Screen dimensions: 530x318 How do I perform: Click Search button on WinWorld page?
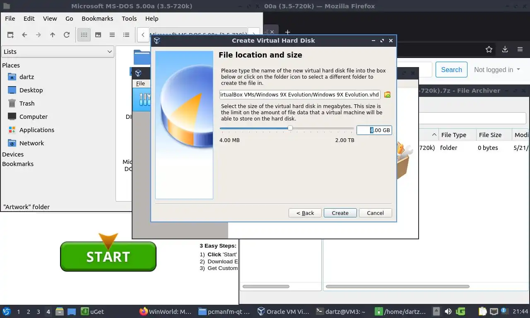coord(451,70)
